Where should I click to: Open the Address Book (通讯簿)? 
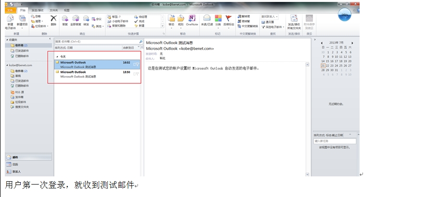click(268, 22)
